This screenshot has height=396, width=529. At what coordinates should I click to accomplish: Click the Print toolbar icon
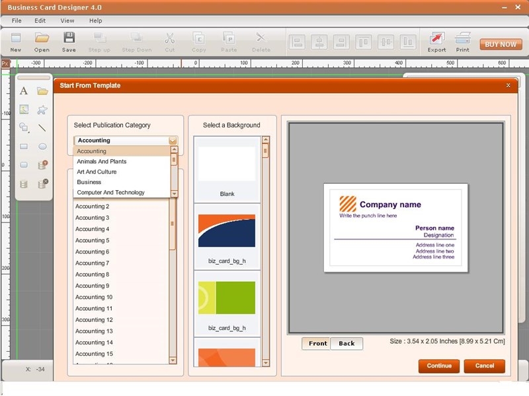[x=463, y=41]
